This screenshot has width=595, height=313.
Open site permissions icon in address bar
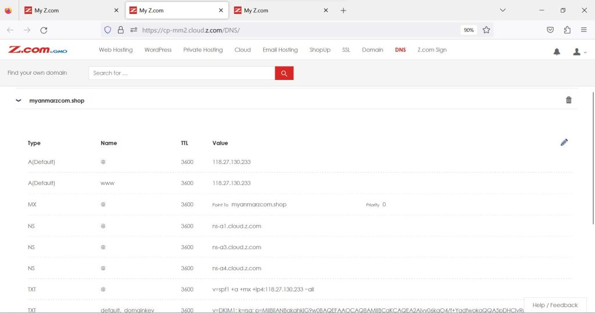[x=134, y=30]
